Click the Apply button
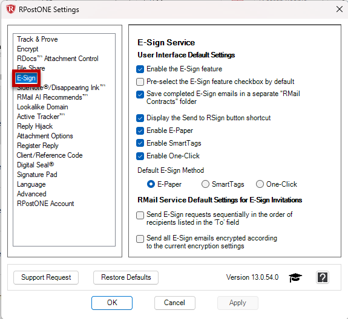This screenshot has height=319, width=348. pyautogui.click(x=238, y=303)
